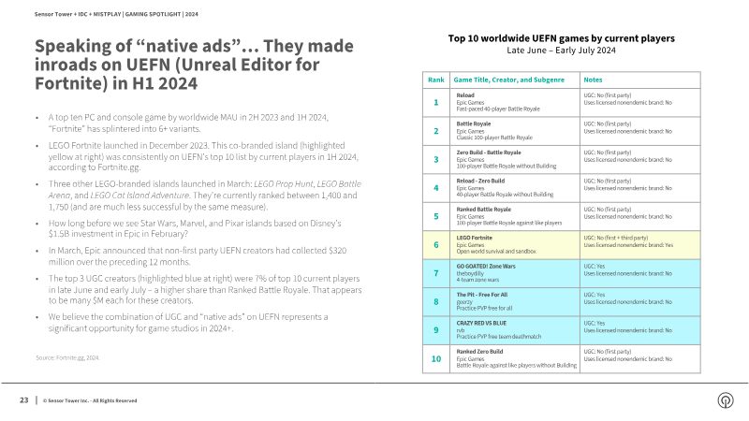The width and height of the screenshot is (749, 421).
Task: Click the Sensor Tower logo icon
Action: tap(726, 400)
